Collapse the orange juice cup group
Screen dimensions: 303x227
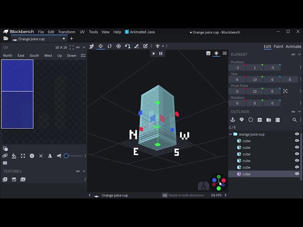pos(231,134)
